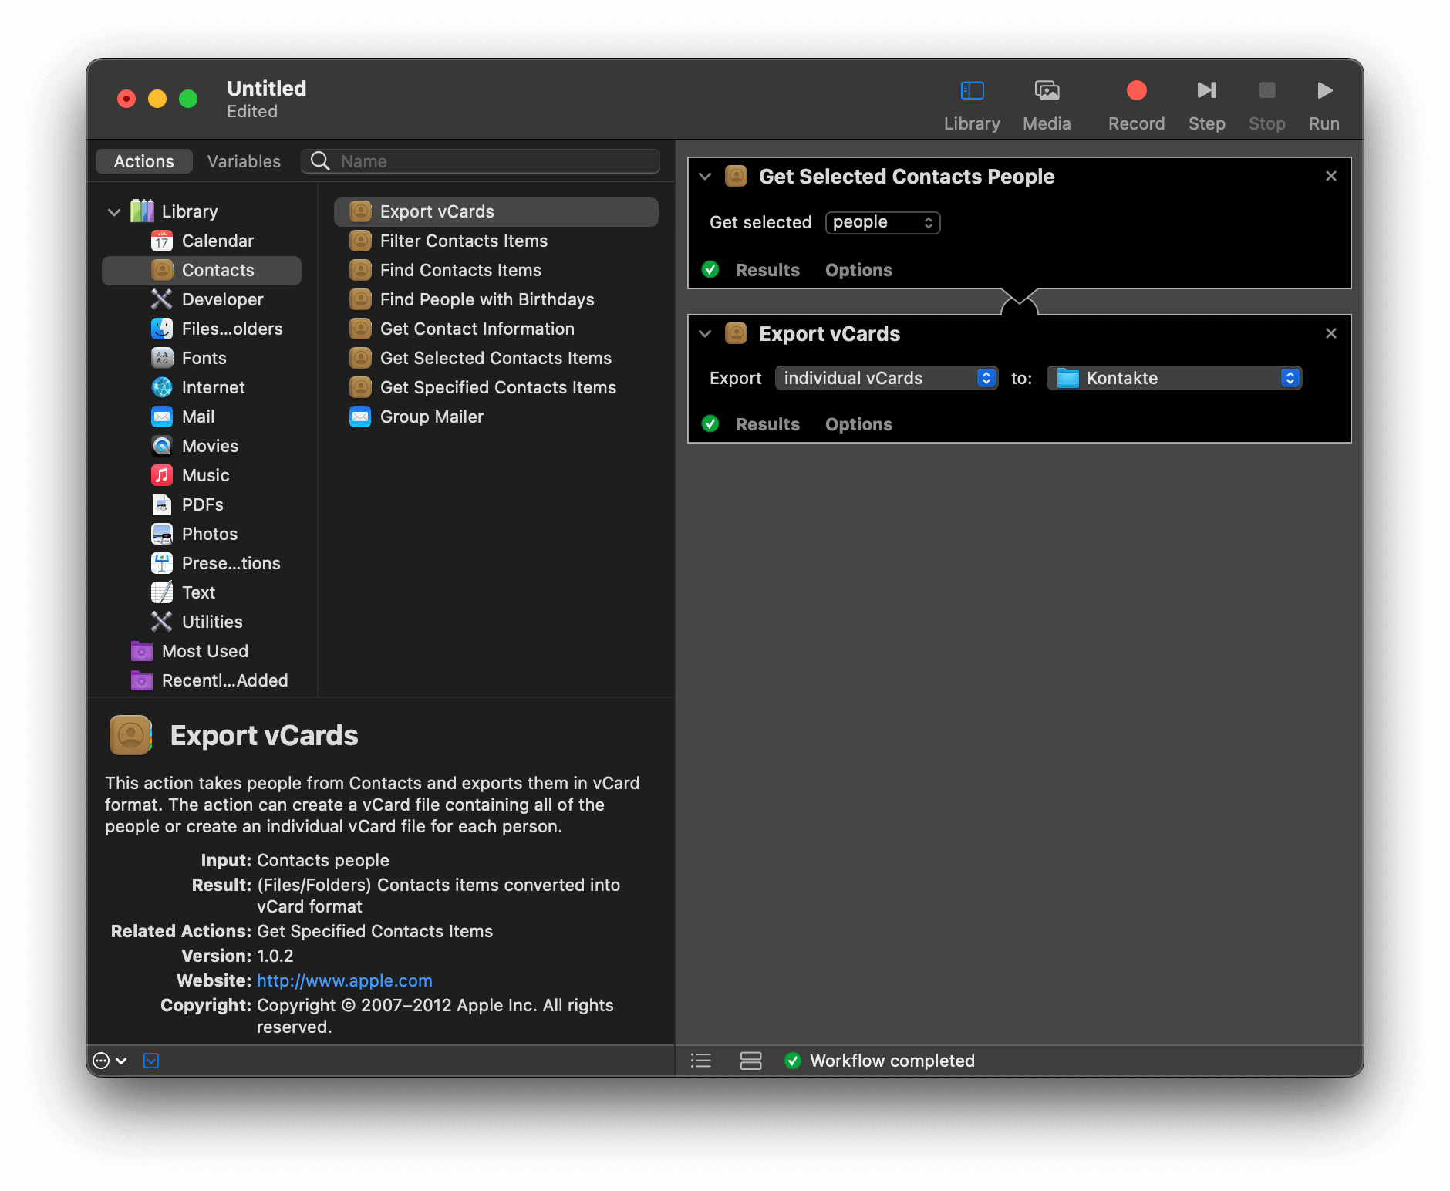This screenshot has width=1450, height=1191.
Task: Choose destination from Kontakte folder dropdown
Action: tap(1174, 378)
